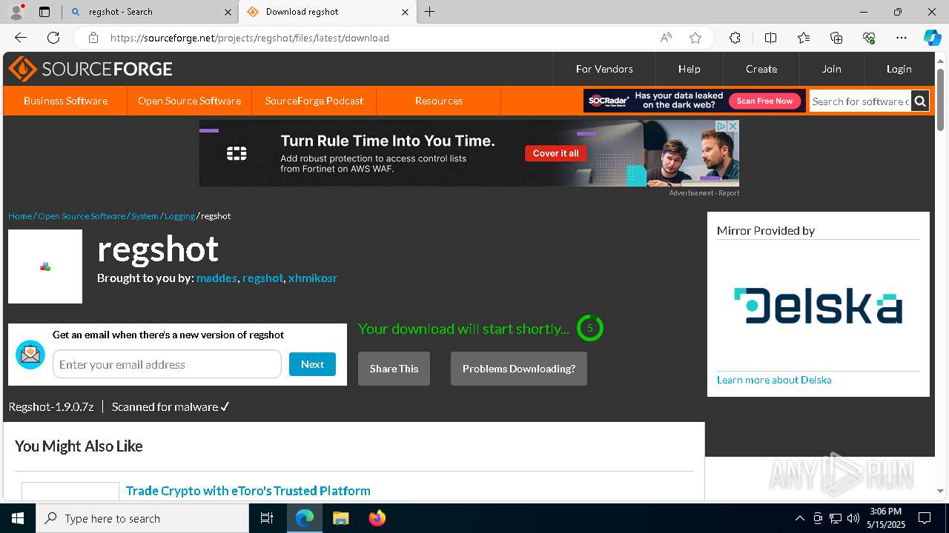The height and width of the screenshot is (533, 949).
Task: Open System breadcrumb link
Action: pyautogui.click(x=145, y=216)
